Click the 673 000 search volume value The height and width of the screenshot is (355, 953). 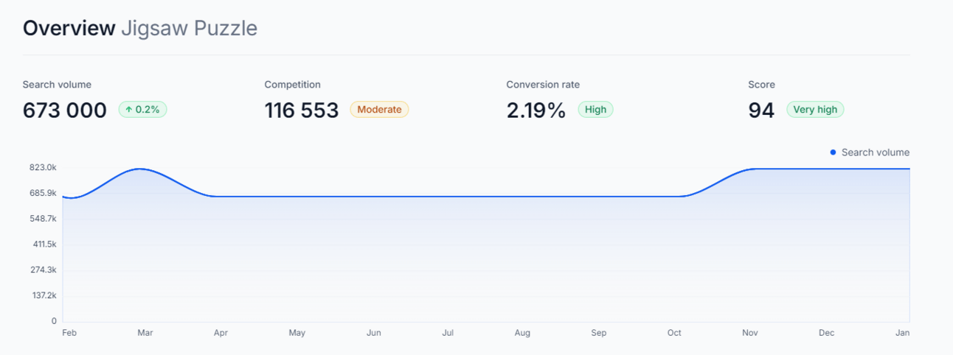point(65,110)
